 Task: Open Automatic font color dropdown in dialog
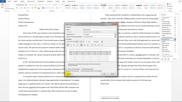tap(102, 42)
